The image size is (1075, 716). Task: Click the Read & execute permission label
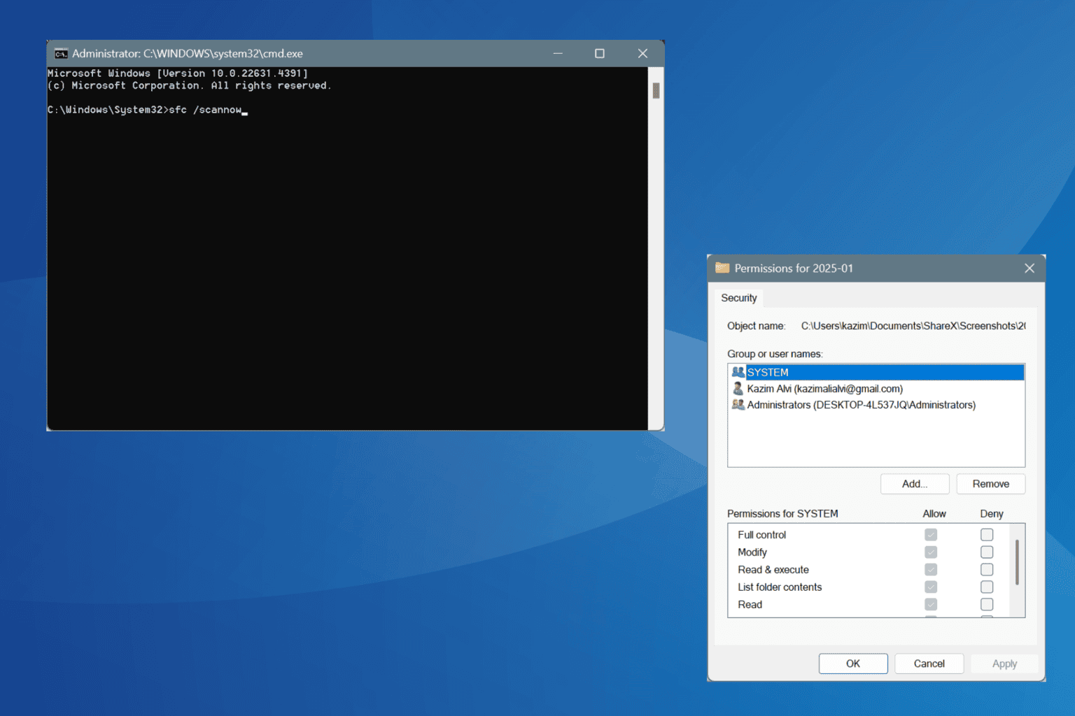click(773, 569)
